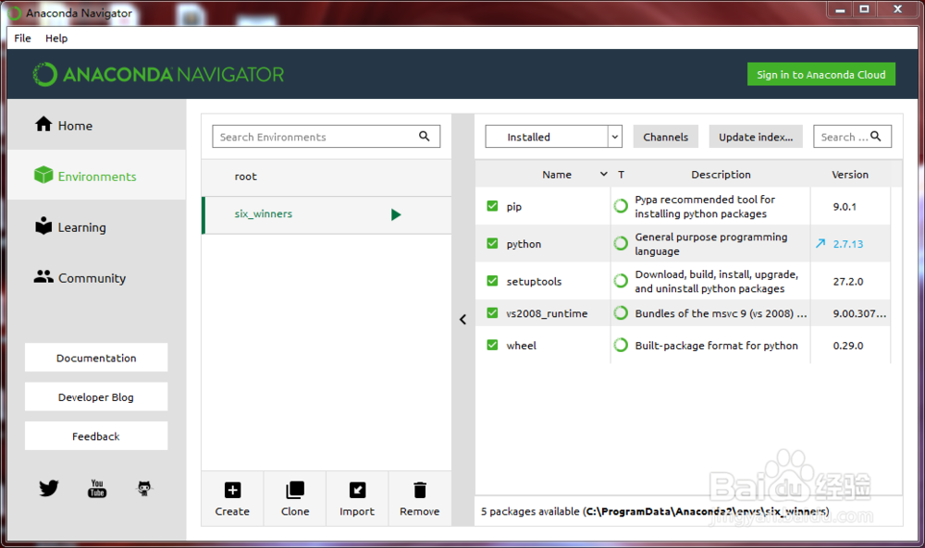Image resolution: width=925 pixels, height=548 pixels.
Task: Click the package search magnifier icon
Action: pyautogui.click(x=875, y=136)
